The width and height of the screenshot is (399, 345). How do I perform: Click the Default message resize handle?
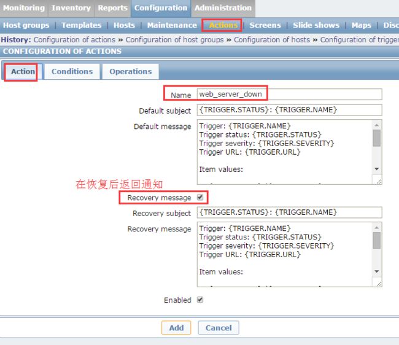[x=379, y=181]
